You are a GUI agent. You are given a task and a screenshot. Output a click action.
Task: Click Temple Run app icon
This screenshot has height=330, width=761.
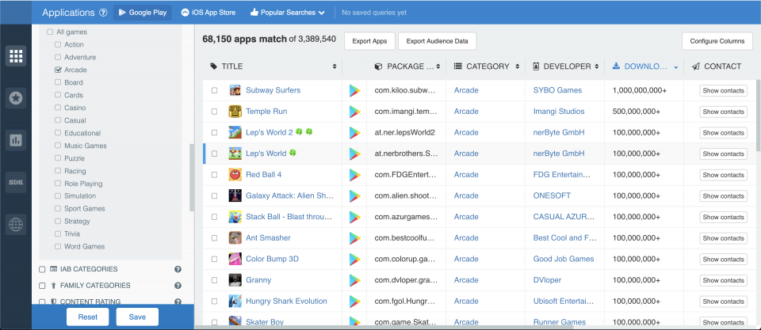click(x=235, y=112)
